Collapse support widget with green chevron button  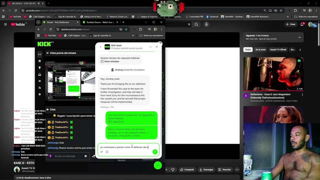click(158, 165)
